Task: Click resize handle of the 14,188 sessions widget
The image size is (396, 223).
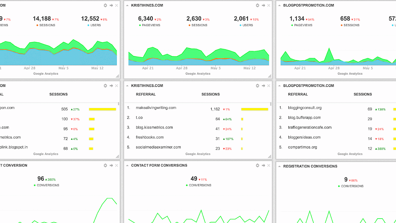Action: 118,76
